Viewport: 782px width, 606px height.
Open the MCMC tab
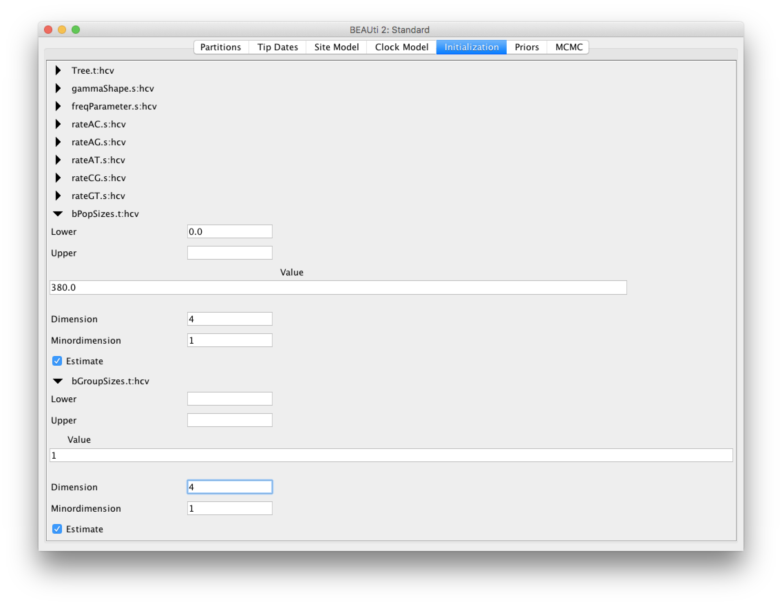(569, 47)
